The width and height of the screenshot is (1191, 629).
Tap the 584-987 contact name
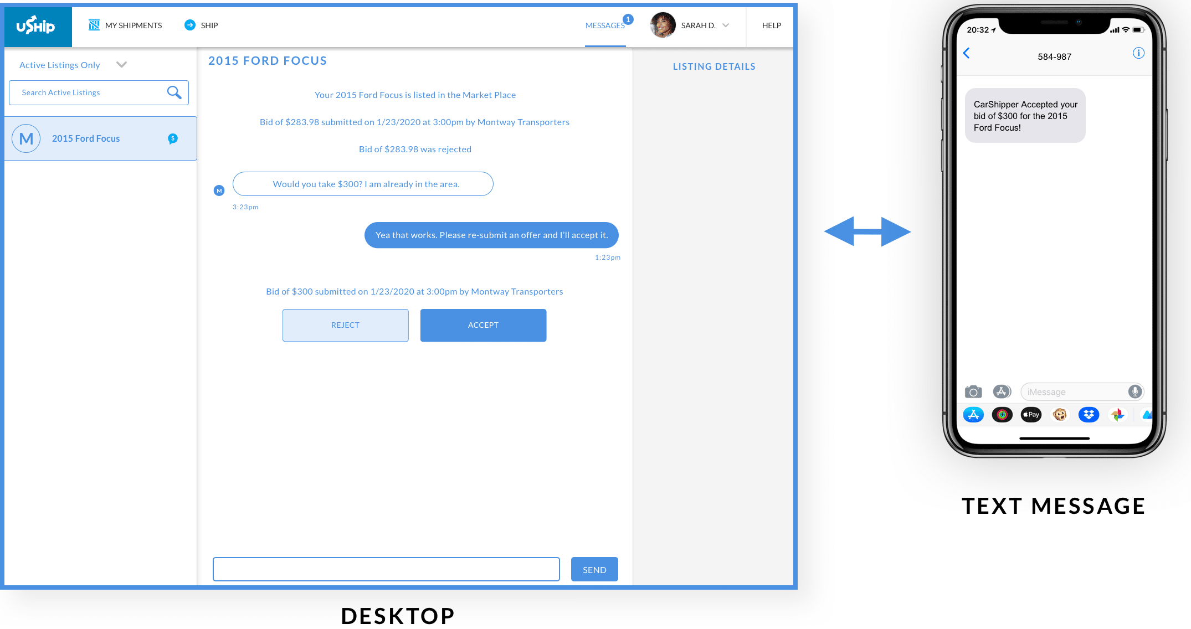(1054, 56)
